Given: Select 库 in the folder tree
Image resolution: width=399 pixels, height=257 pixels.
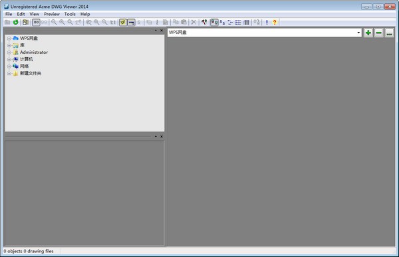Looking at the screenshot, I should [x=22, y=45].
